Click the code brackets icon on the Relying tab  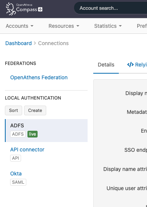(x=130, y=65)
